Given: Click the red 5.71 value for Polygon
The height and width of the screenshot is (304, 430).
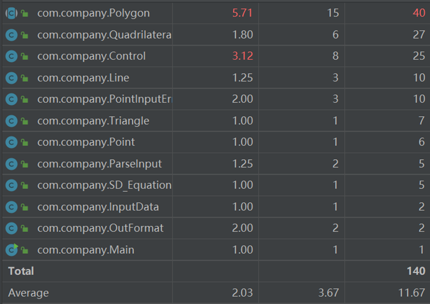Looking at the screenshot, I should pyautogui.click(x=243, y=13).
